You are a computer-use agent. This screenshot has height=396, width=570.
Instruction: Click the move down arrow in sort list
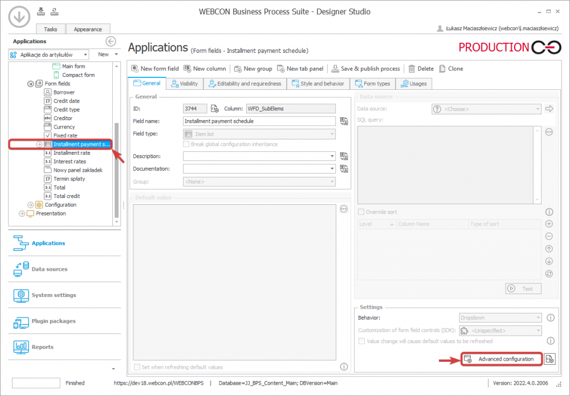click(x=549, y=261)
